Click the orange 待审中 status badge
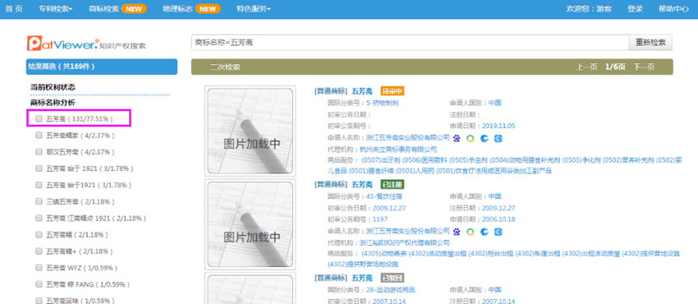Screen dimensions: 698x304 coord(393,91)
